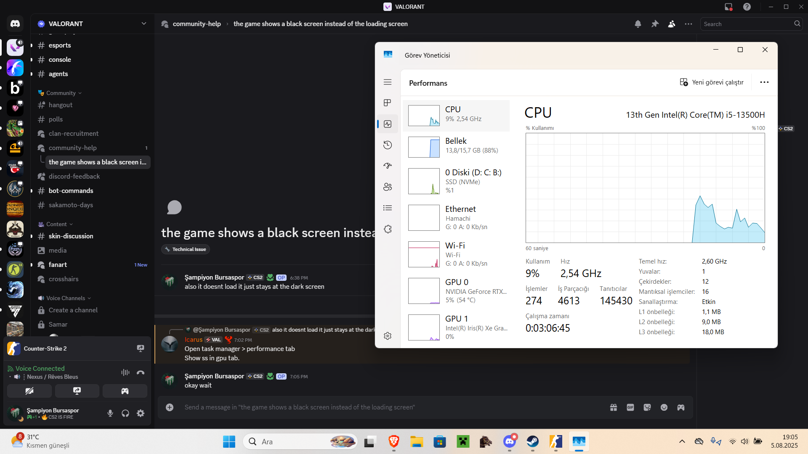The height and width of the screenshot is (454, 808).
Task: Open Task Manager users icon in sidebar
Action: click(x=388, y=187)
